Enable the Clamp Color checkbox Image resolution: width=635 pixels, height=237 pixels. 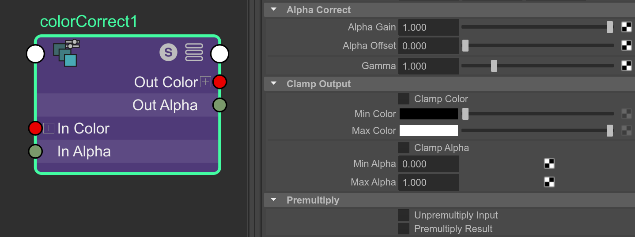[404, 99]
